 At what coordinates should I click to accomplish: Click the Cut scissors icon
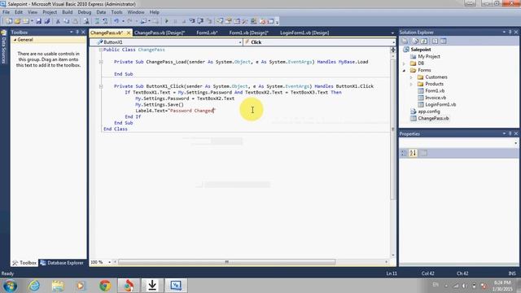click(58, 21)
